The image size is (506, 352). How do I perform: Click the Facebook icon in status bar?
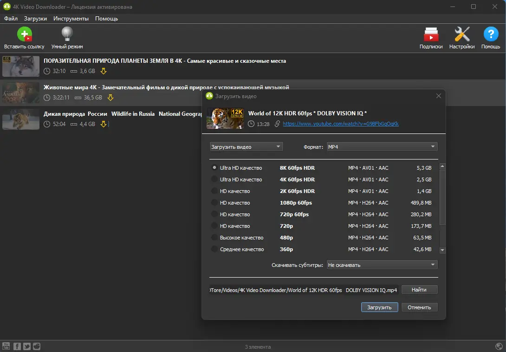[x=17, y=346]
